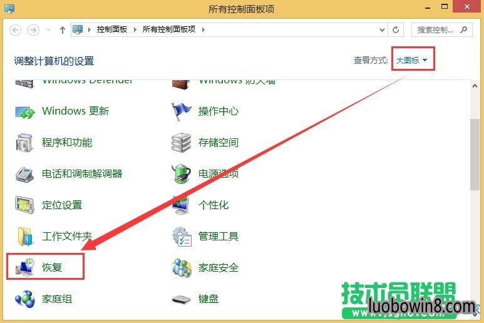
Task: Click the 搜索控制 search field
Action: (x=441, y=30)
